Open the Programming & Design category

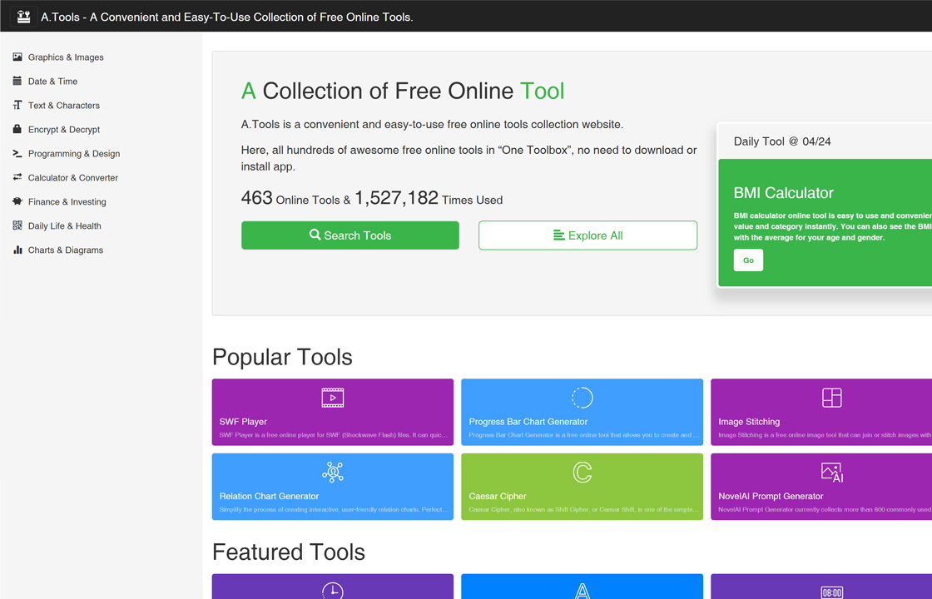tap(74, 153)
